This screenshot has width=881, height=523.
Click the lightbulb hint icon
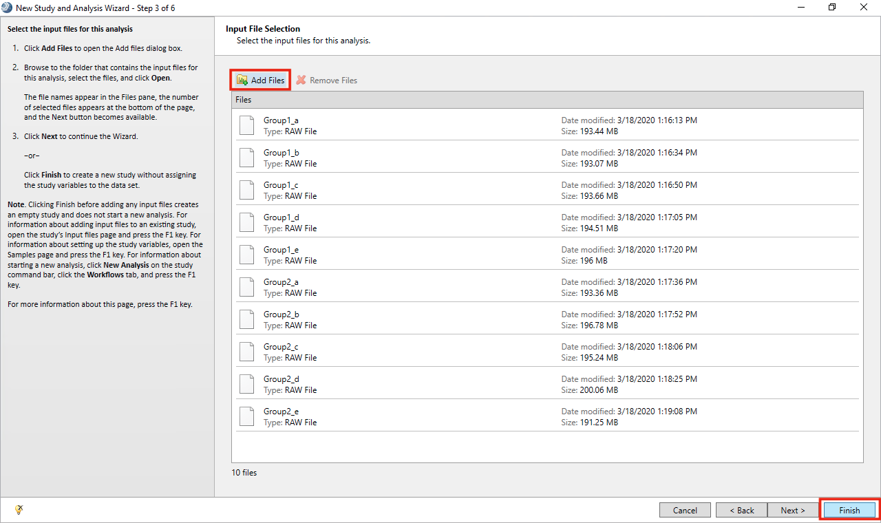click(x=19, y=509)
